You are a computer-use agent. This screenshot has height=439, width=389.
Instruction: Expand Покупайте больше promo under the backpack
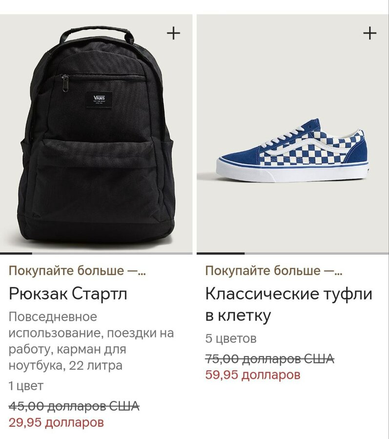(77, 270)
